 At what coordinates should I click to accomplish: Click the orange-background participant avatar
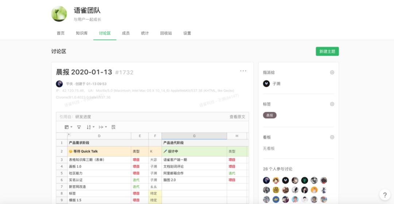pos(314,190)
